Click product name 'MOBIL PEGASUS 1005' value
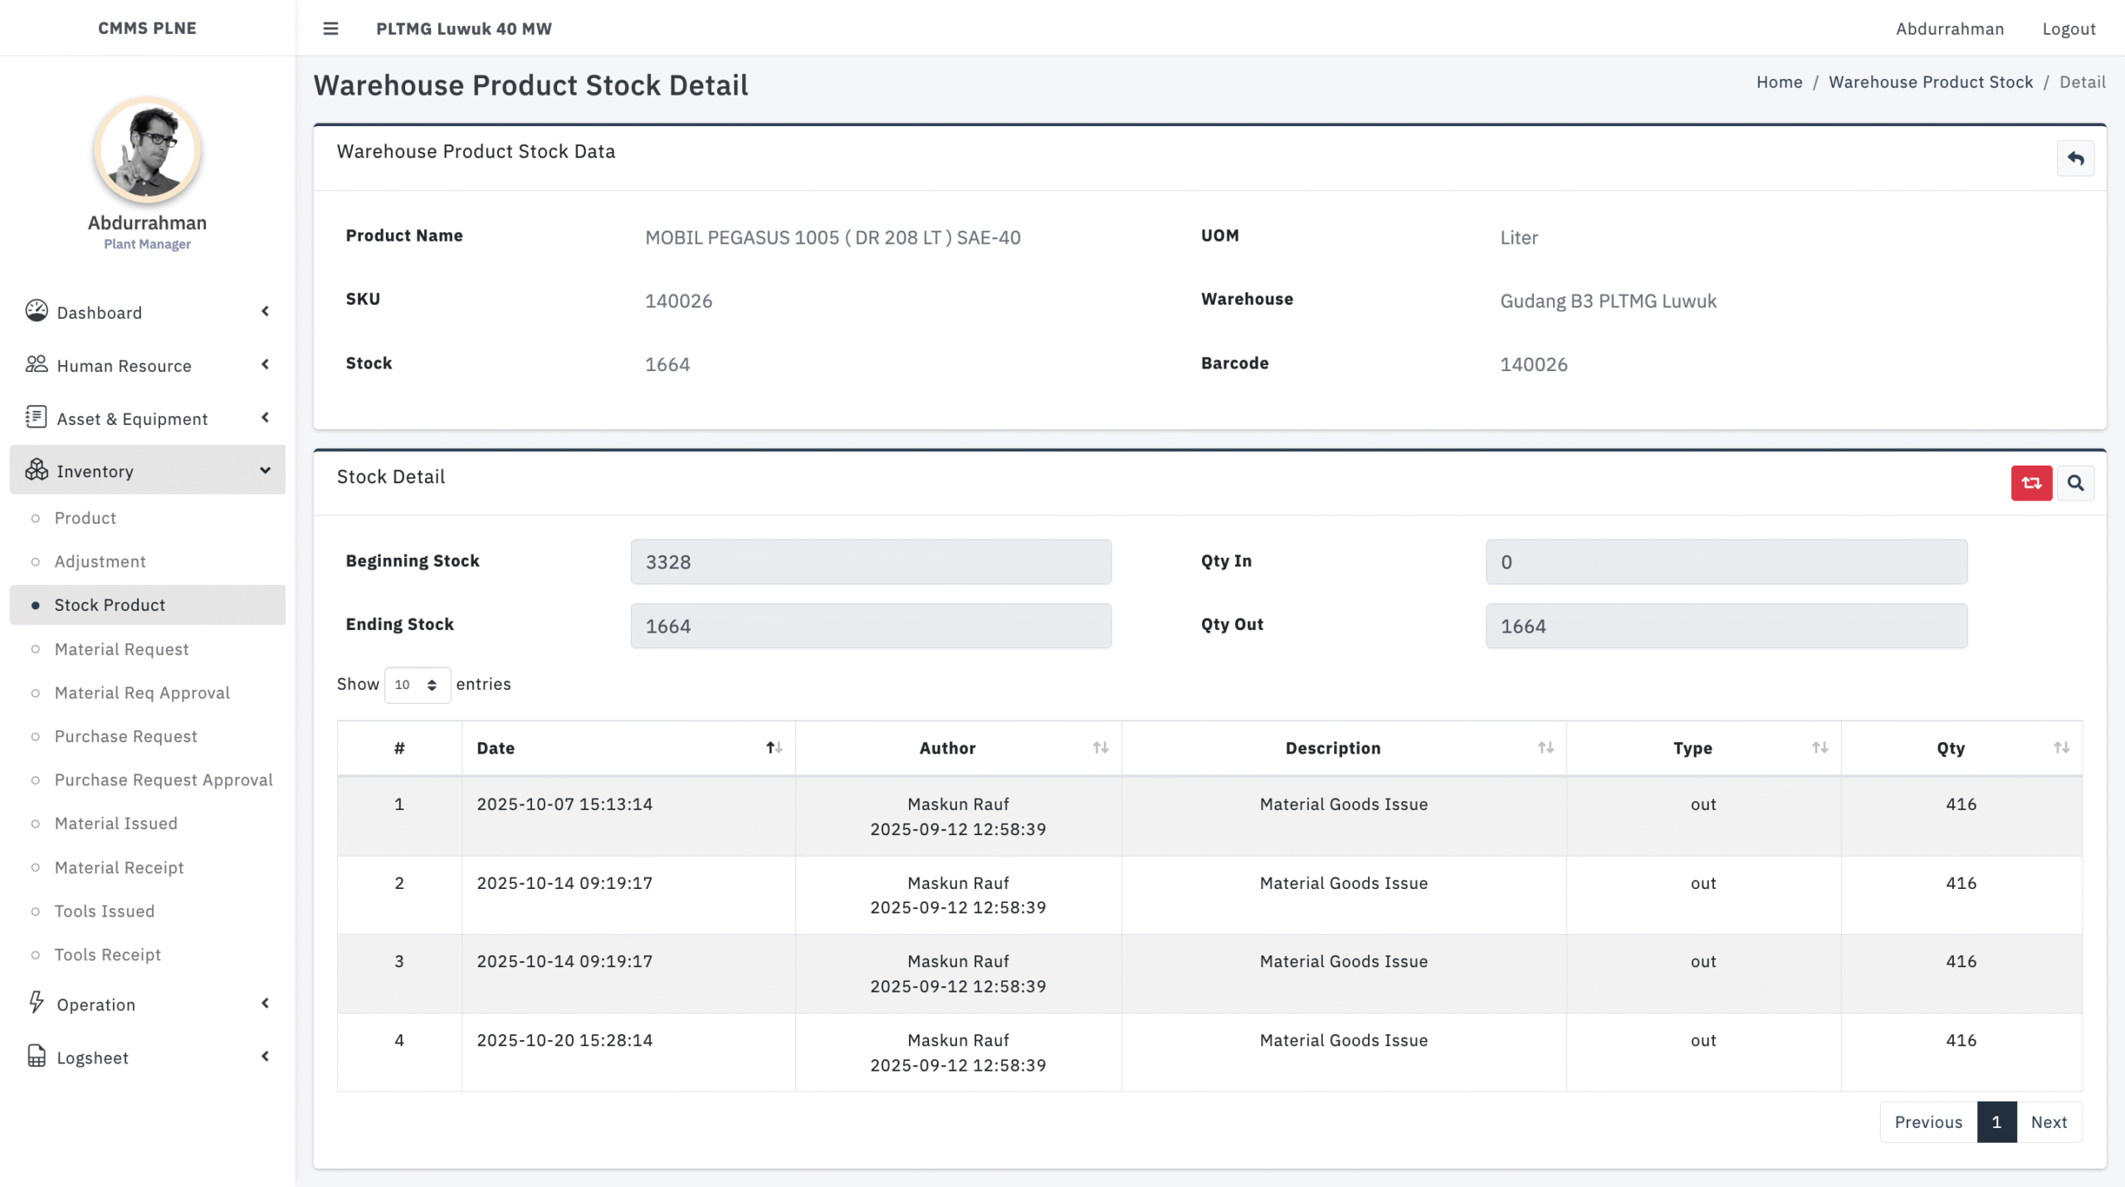Image resolution: width=2125 pixels, height=1187 pixels. (x=833, y=237)
